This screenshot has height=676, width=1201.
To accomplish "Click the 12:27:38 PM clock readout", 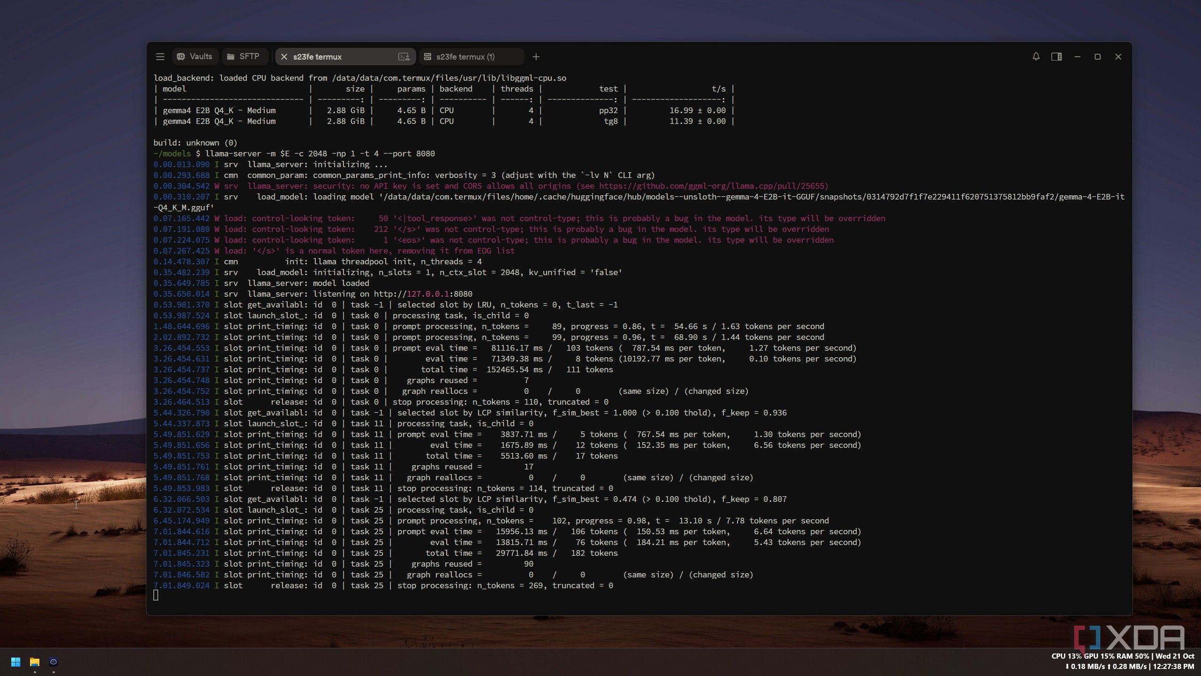I will tap(1173, 667).
